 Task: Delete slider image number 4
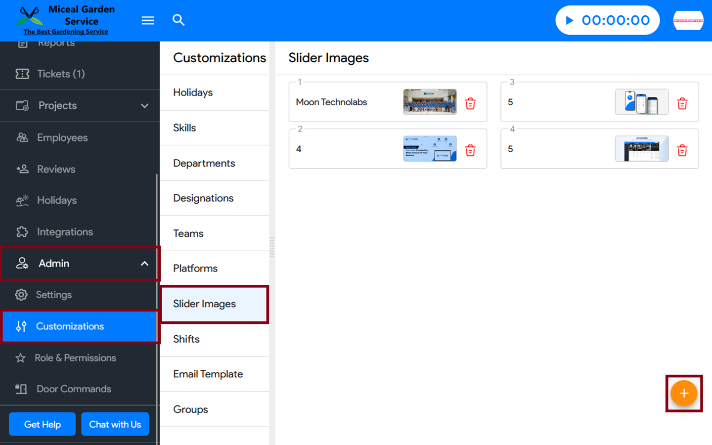(x=682, y=150)
